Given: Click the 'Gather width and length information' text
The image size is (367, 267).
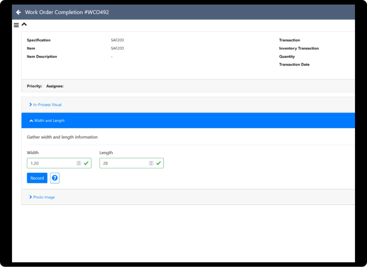Looking at the screenshot, I should [62, 137].
